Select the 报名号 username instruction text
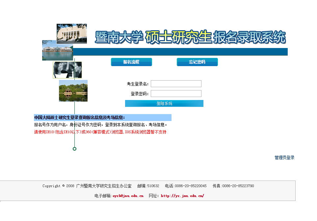 [100, 124]
